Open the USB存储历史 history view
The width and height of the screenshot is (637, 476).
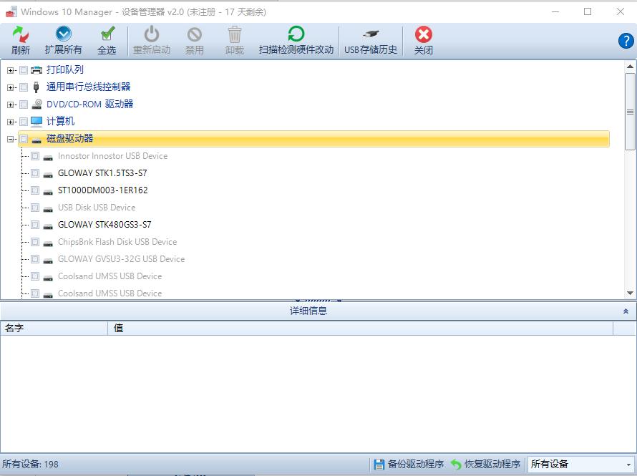pyautogui.click(x=369, y=33)
